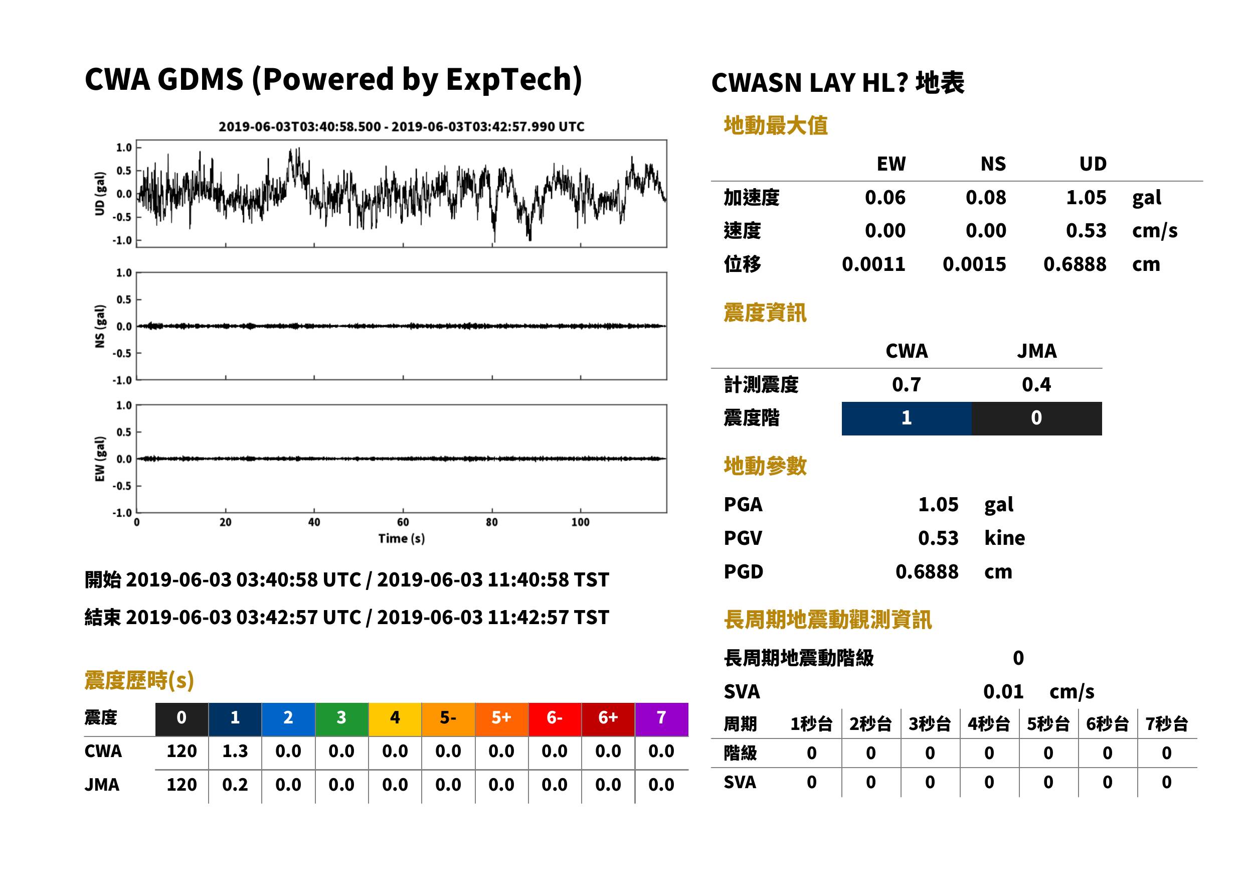Click the 3秒台 period column header
Image resolution: width=1244 pixels, height=889 pixels.
[x=930, y=724]
